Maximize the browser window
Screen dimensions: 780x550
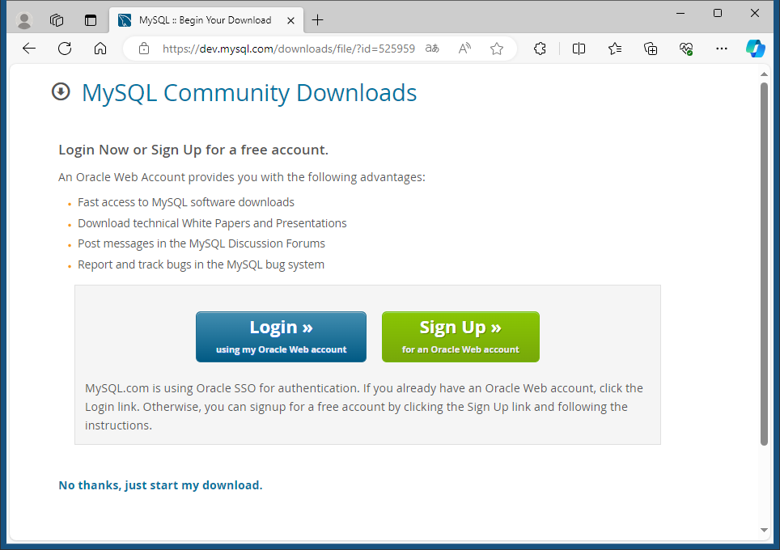[x=718, y=13]
